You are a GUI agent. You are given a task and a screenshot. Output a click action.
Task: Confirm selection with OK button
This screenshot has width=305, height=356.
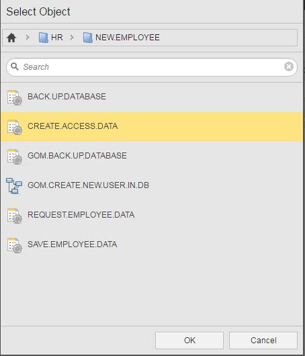pyautogui.click(x=189, y=341)
